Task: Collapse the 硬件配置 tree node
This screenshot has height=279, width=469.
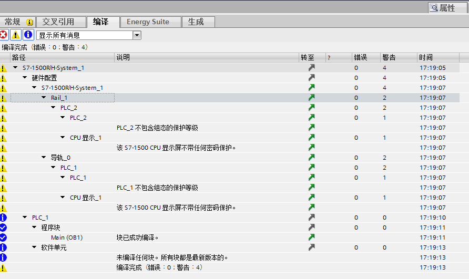Action: tap(25, 78)
